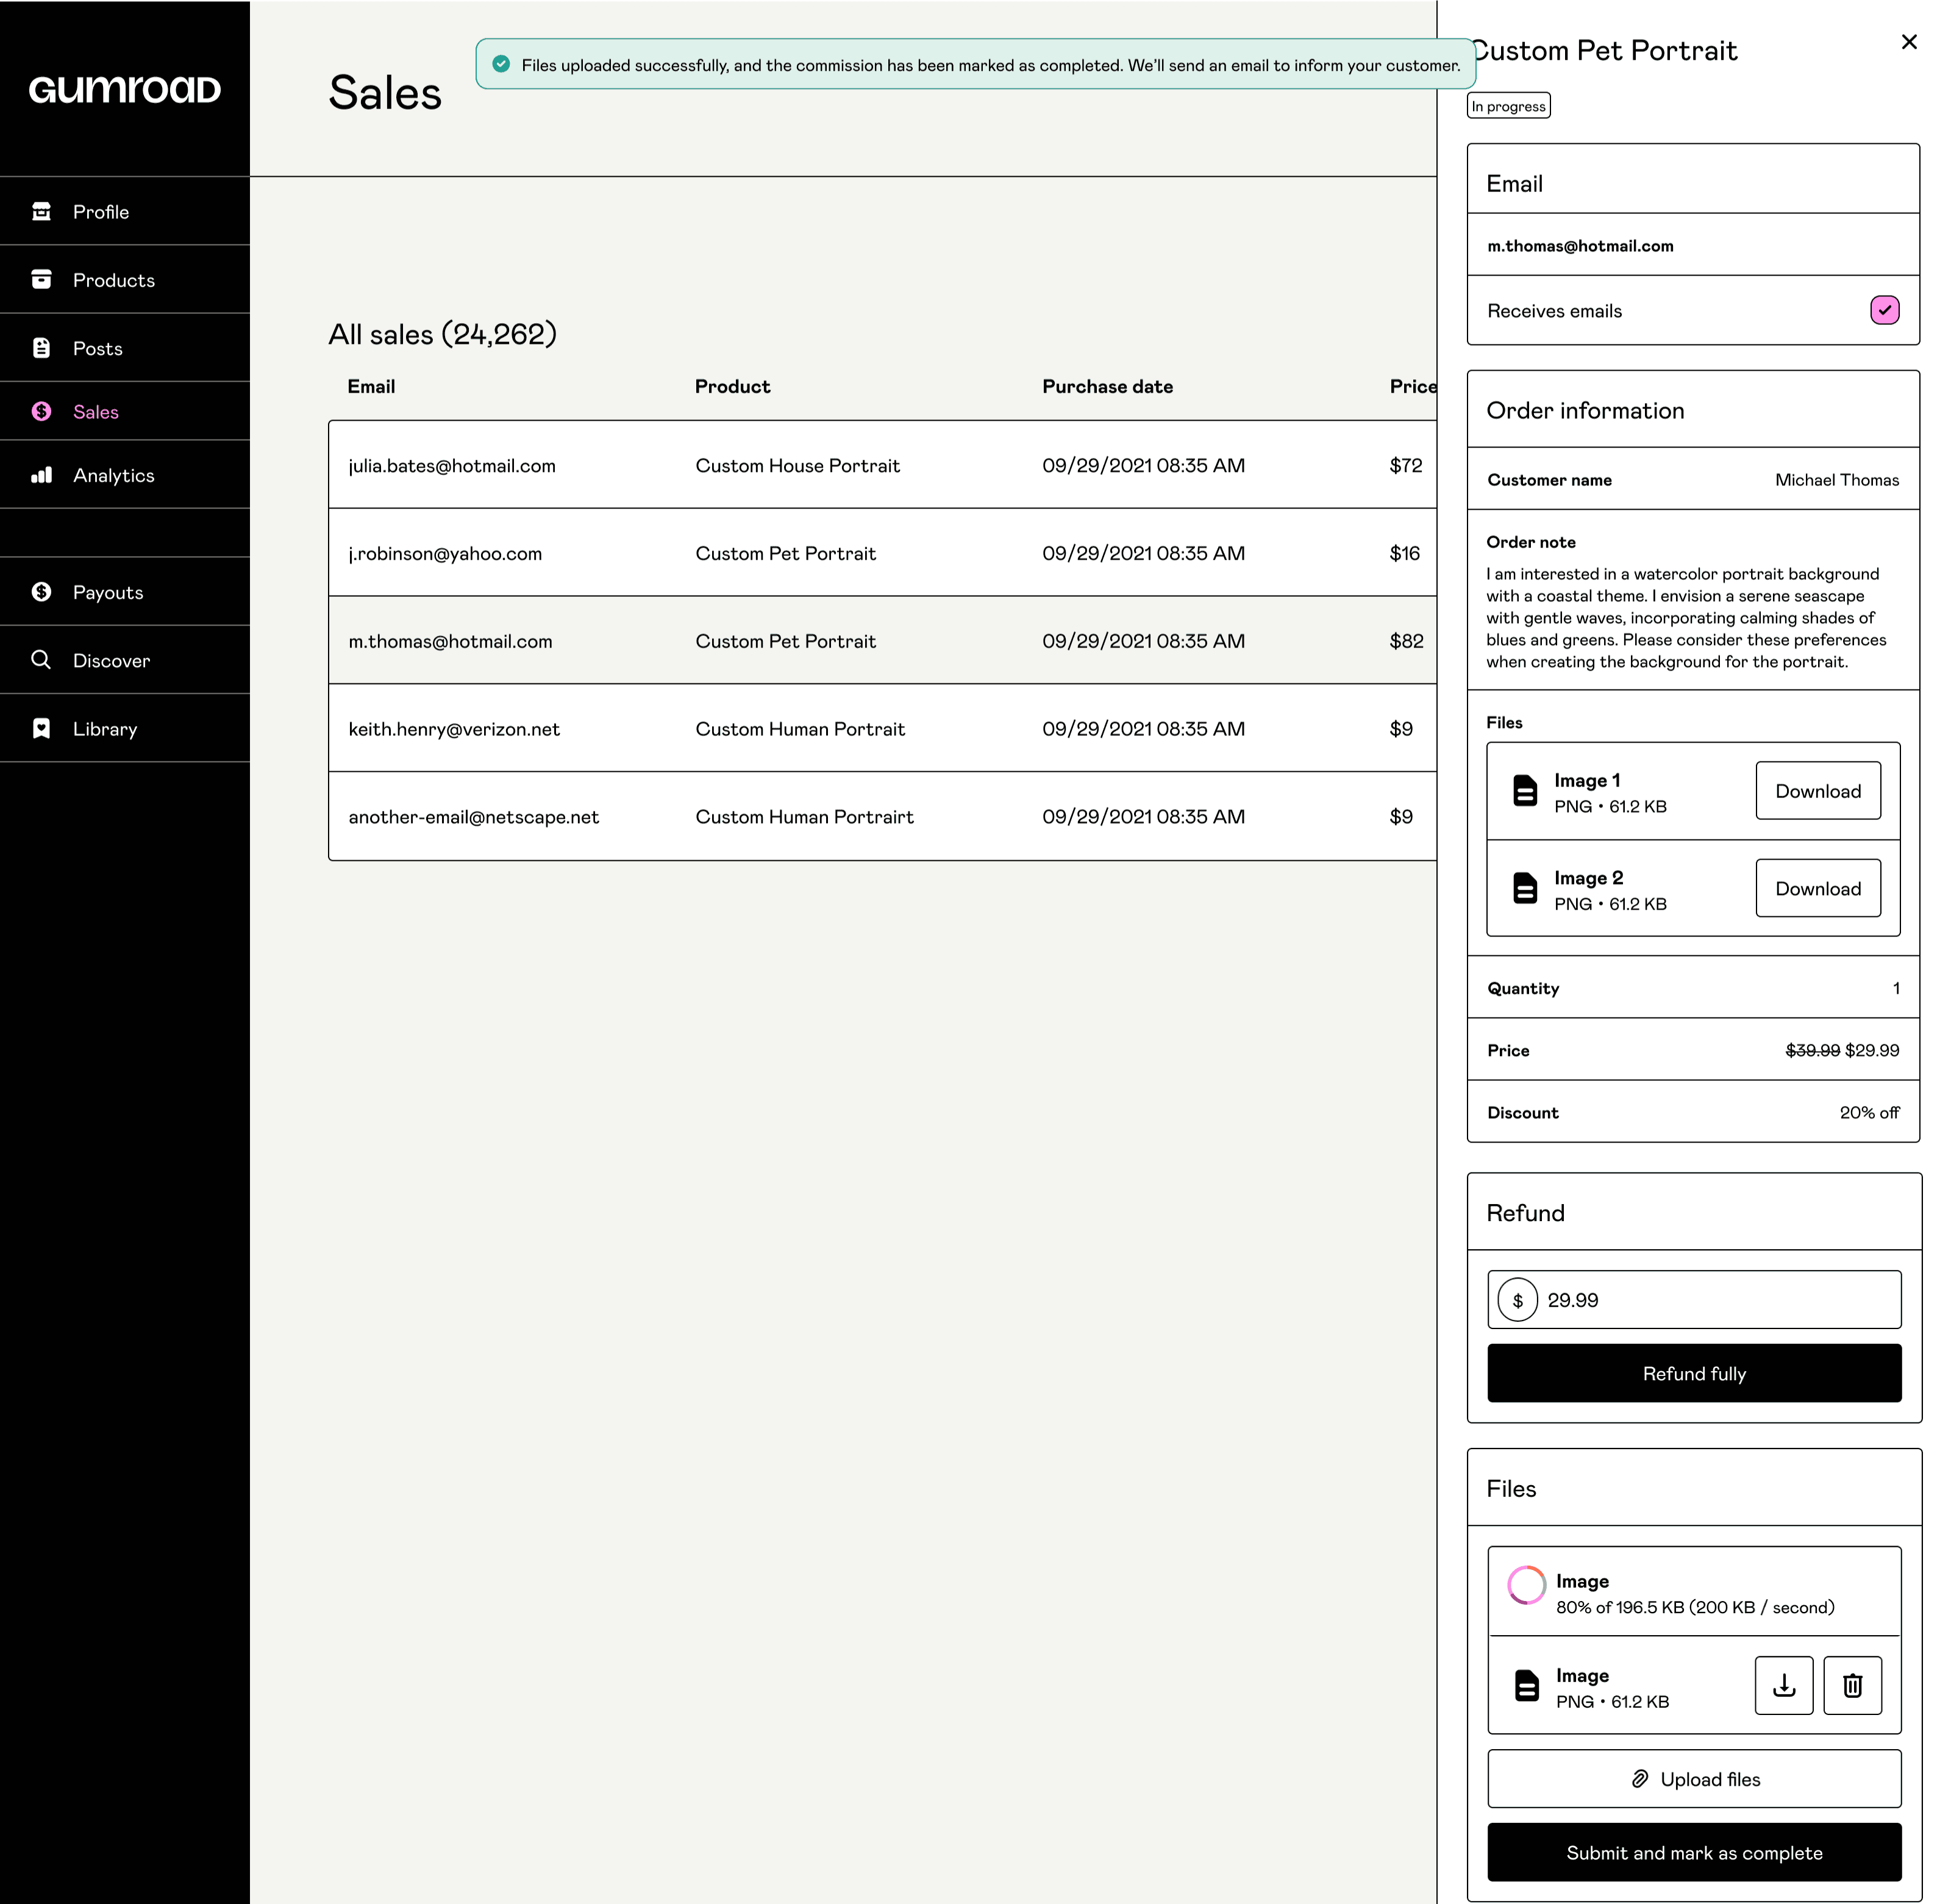
Task: Click the Analytics bar chart icon
Action: 41,475
